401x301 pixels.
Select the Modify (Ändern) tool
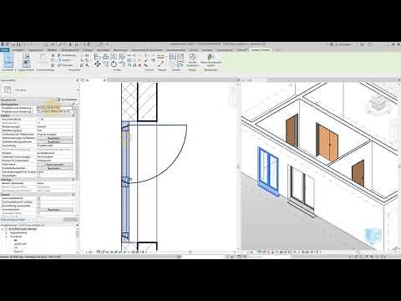coord(8,60)
